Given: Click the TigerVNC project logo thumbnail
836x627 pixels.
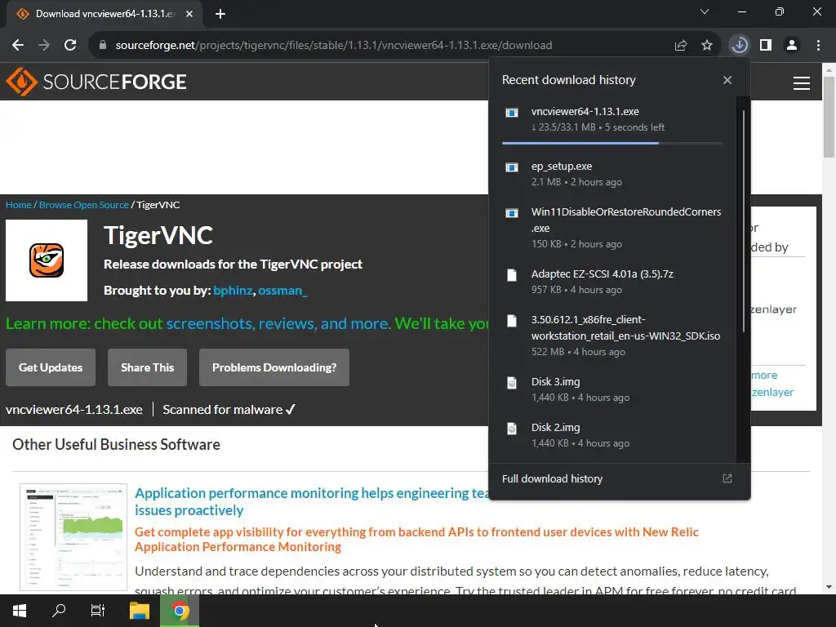Looking at the screenshot, I should (47, 260).
